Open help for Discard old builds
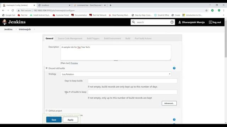Viewport: 227px width, 127px height. pyautogui.click(x=174, y=68)
